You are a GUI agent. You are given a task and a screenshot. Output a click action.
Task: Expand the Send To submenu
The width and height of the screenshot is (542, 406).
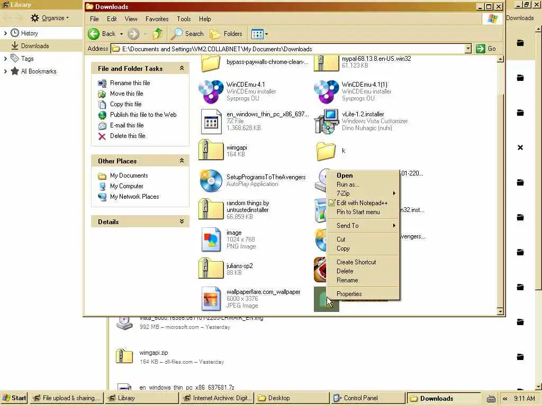coord(363,225)
